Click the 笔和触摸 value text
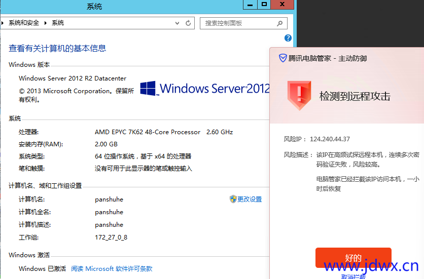Image resolution: width=424 pixels, height=279 pixels. [x=144, y=169]
